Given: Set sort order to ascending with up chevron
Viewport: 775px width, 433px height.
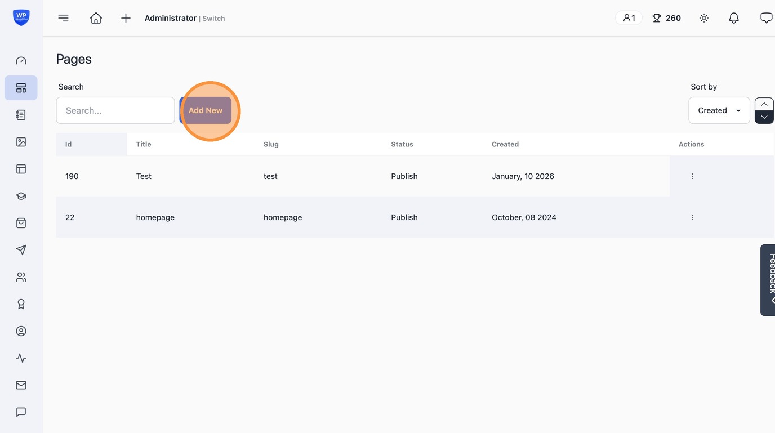Looking at the screenshot, I should 764,104.
